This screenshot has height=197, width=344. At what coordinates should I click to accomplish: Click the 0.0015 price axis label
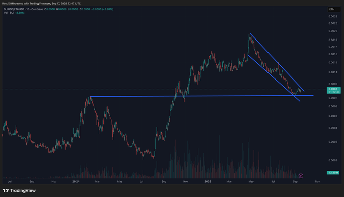coord(333,54)
